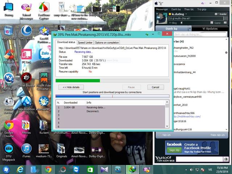Screen dimensions: 232x174
Task: Open the Danh bạ tab dropdown arrow
Action: 190,29
